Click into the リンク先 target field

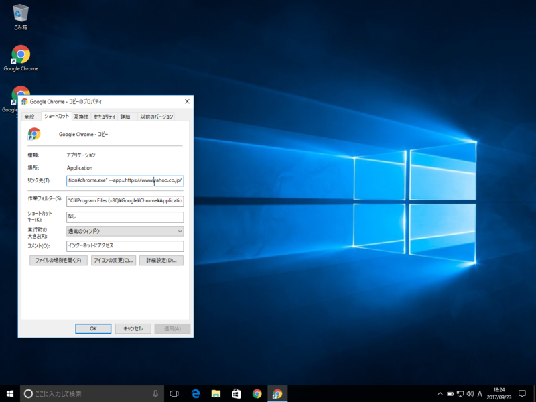click(x=125, y=180)
